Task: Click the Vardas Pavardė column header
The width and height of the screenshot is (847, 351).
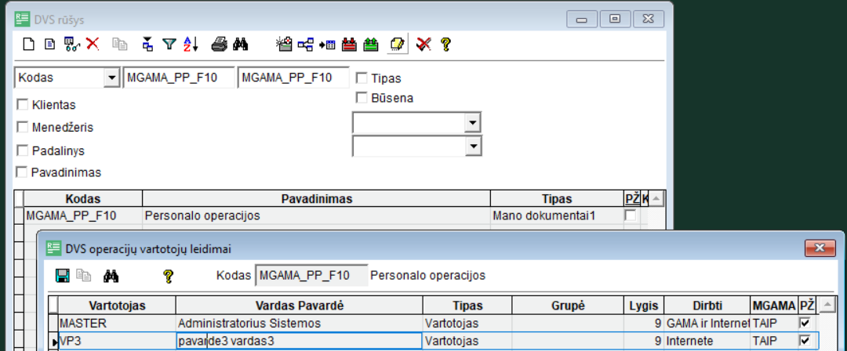Action: pos(300,306)
